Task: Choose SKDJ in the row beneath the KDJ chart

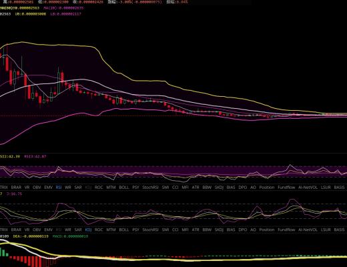Action: [219, 230]
